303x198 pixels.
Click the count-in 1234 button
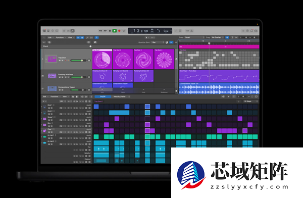(x=187, y=31)
